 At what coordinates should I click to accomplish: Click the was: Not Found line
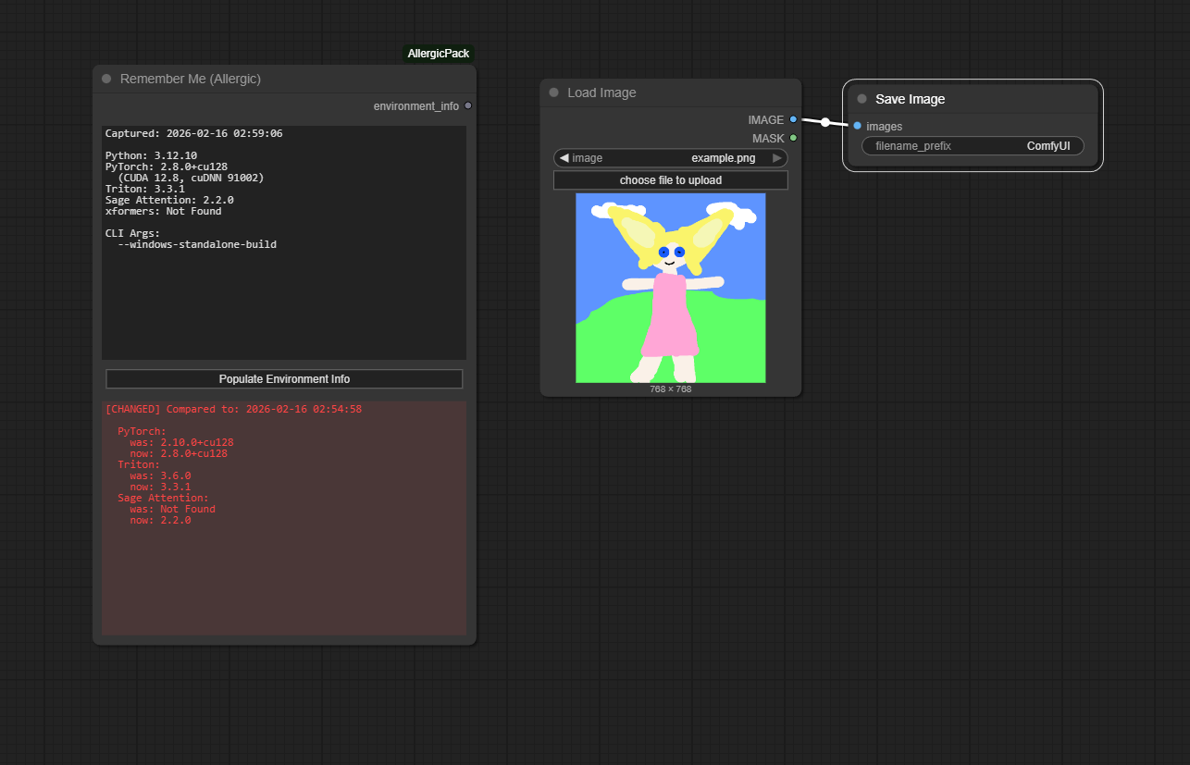click(x=172, y=509)
